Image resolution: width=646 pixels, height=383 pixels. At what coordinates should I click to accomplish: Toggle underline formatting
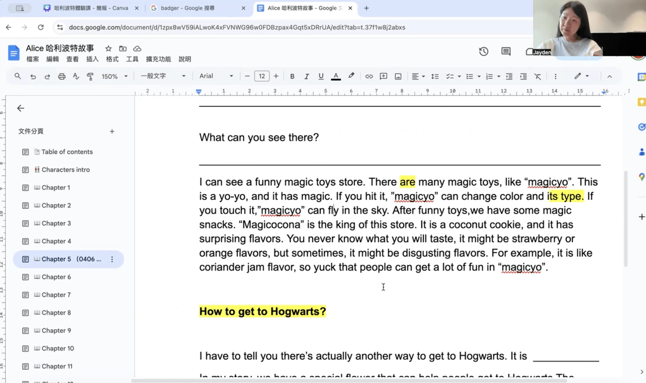click(321, 76)
